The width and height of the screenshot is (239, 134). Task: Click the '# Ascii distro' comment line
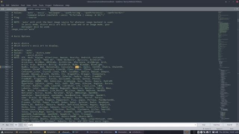pos(20,43)
